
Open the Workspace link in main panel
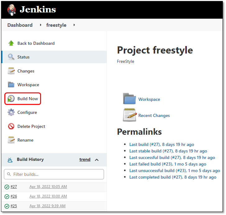click(149, 100)
